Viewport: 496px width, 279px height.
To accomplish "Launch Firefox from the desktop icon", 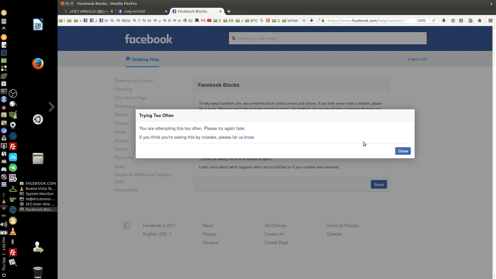I will click(38, 64).
